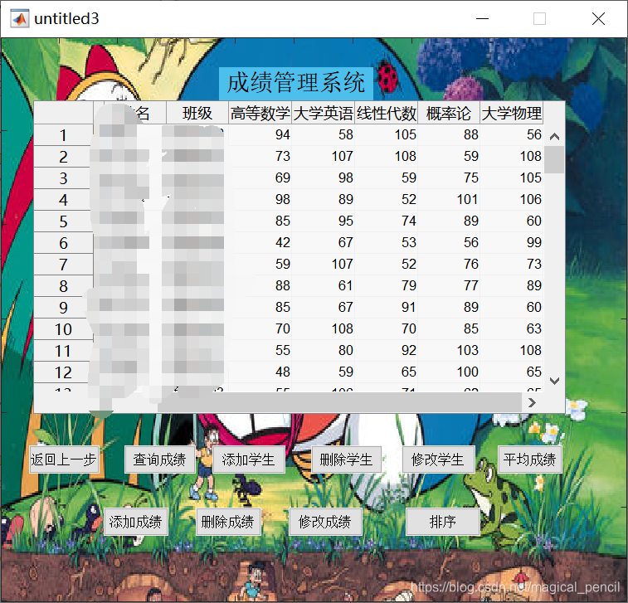The width and height of the screenshot is (628, 603).
Task: Select row header 6
Action: click(x=63, y=243)
